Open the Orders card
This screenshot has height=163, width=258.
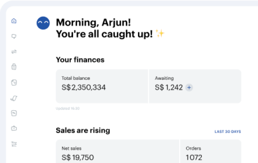click(x=211, y=151)
